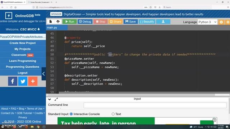This screenshot has width=230, height=129.
Task: Open the Contact Us link
Action: 7,113
